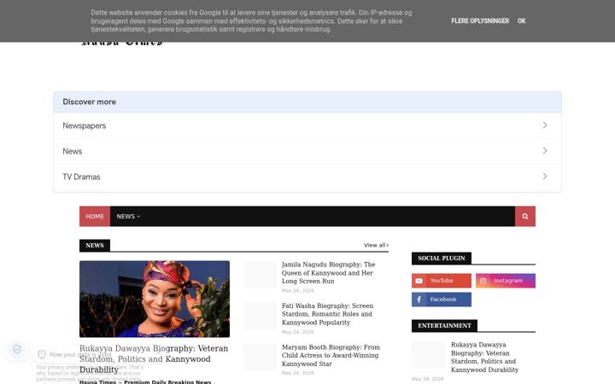Viewport: 615px width, 384px height.
Task: Open the YouTube social plugin button
Action: (x=442, y=281)
